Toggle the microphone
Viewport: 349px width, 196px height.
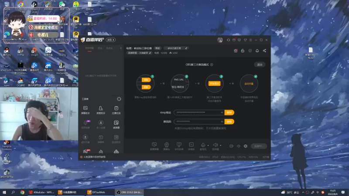click(203, 146)
